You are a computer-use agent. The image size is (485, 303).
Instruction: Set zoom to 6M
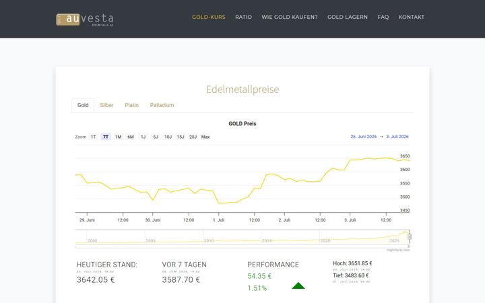[131, 137]
